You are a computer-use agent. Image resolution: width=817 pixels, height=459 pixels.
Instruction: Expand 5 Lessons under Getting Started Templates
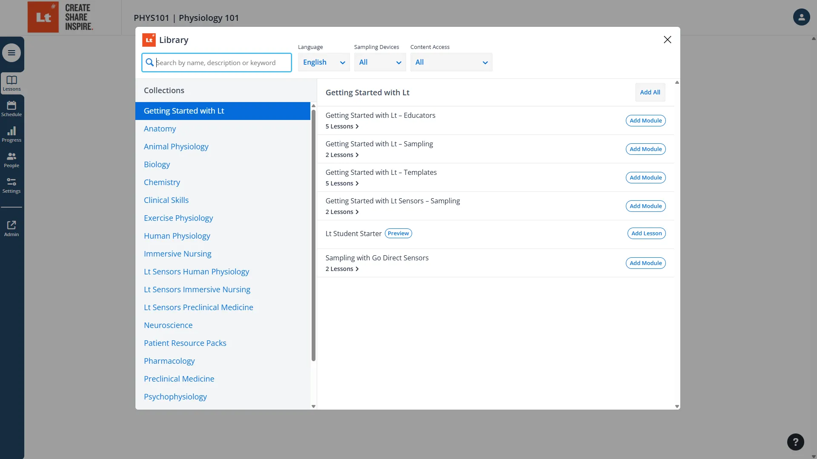click(342, 183)
